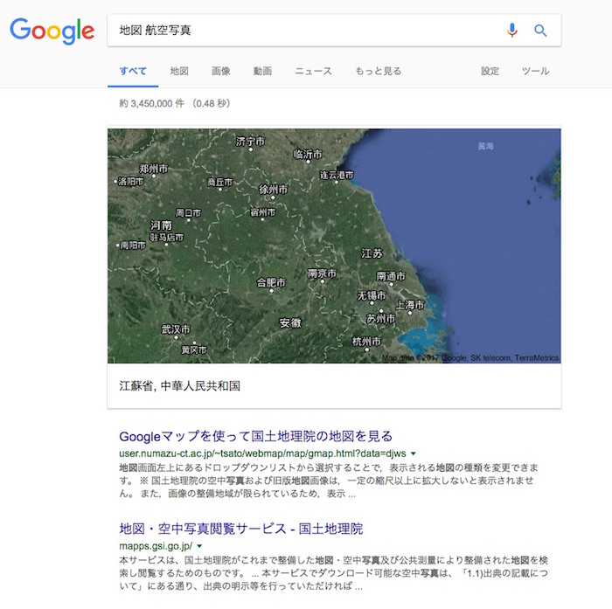
Task: Open 地図・空中写真閲覧サービス - 国土地理院 result
Action: [x=240, y=529]
